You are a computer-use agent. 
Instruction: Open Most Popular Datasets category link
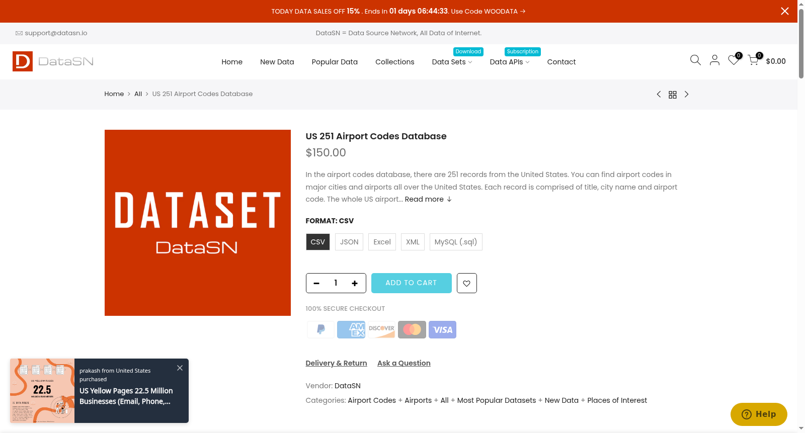point(497,400)
